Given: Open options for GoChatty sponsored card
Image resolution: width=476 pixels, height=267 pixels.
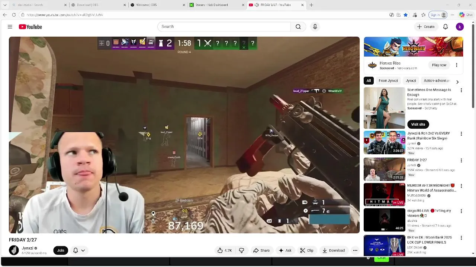Looking at the screenshot, I should 461,90.
